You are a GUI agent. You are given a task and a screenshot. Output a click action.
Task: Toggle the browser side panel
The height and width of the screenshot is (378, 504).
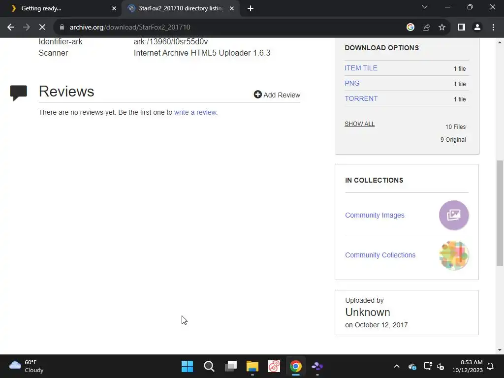point(462,28)
